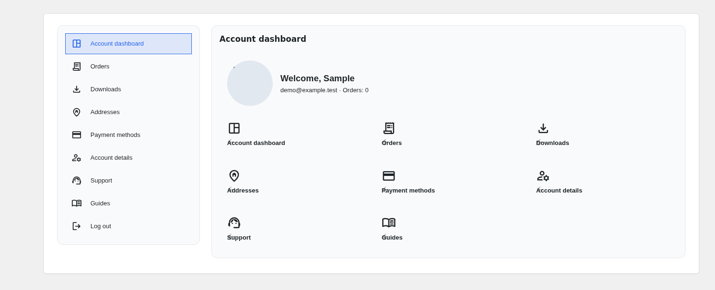715x290 pixels.
Task: Open Account details from the sidebar menu
Action: 129,158
